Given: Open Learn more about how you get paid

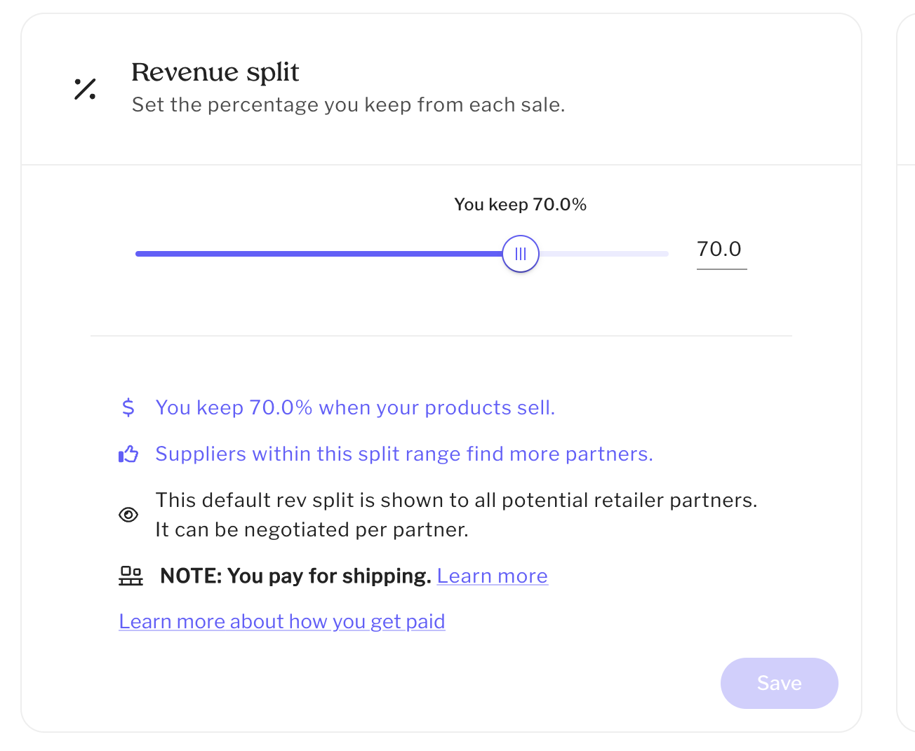Looking at the screenshot, I should tap(282, 622).
